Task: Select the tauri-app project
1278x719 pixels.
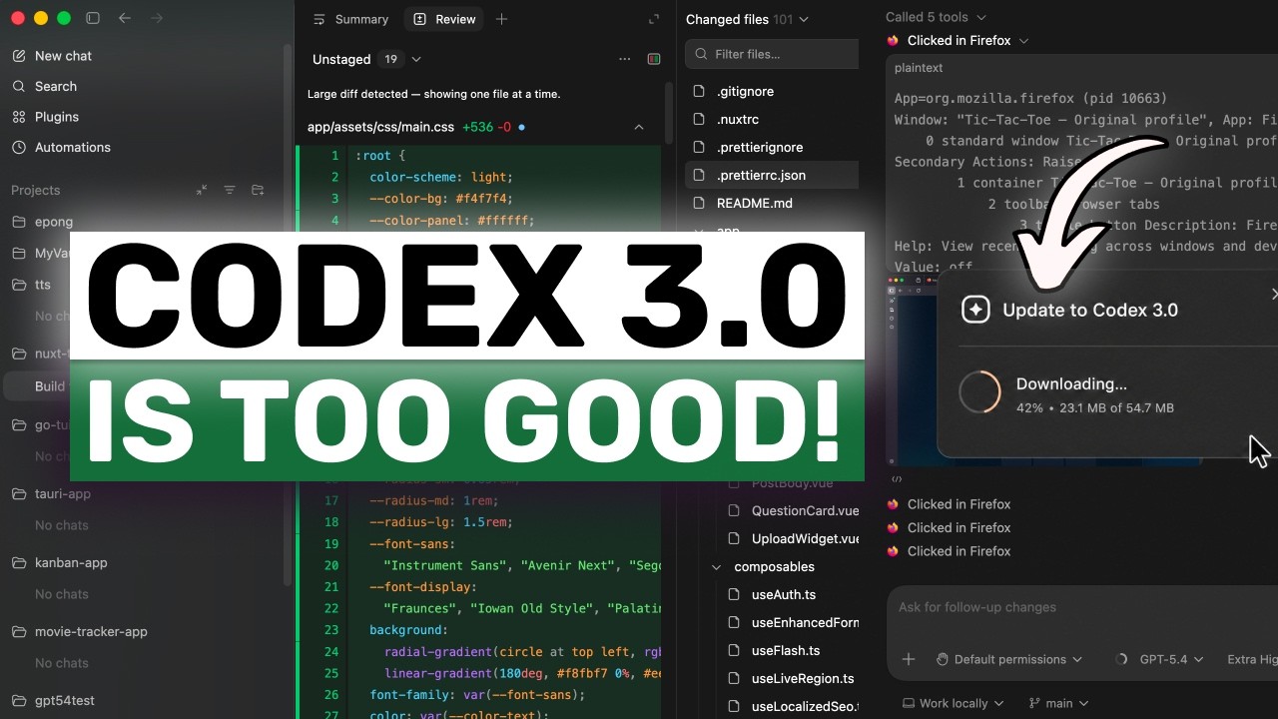Action: (x=63, y=493)
